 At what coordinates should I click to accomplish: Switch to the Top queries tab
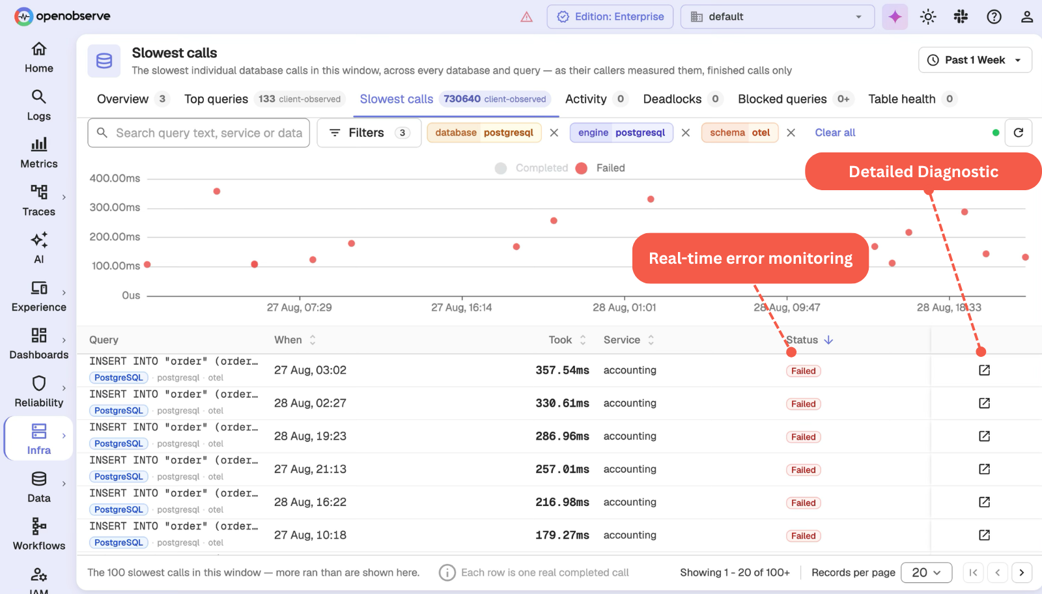pyautogui.click(x=264, y=99)
